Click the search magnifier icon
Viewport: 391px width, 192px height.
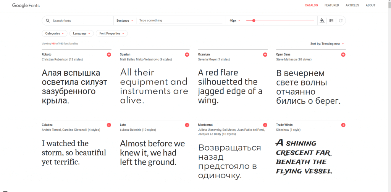click(48, 21)
